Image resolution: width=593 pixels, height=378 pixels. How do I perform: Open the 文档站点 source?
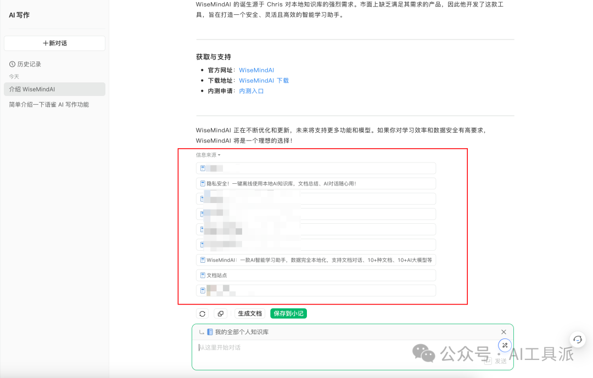(316, 275)
